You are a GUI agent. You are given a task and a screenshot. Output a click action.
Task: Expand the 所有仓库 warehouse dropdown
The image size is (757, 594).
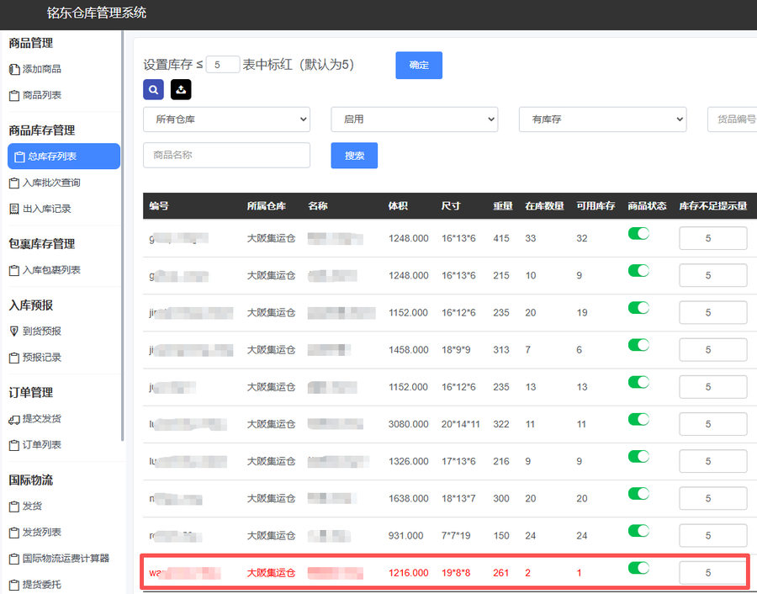point(227,119)
